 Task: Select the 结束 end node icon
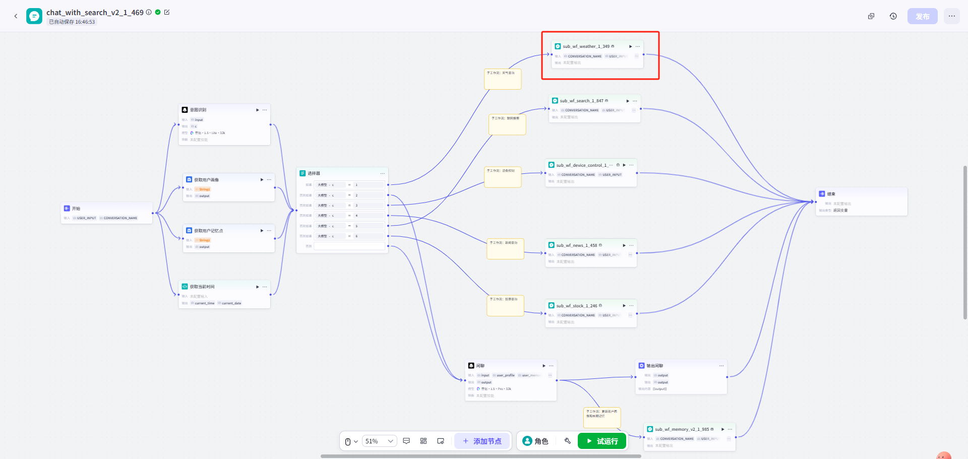pos(822,193)
